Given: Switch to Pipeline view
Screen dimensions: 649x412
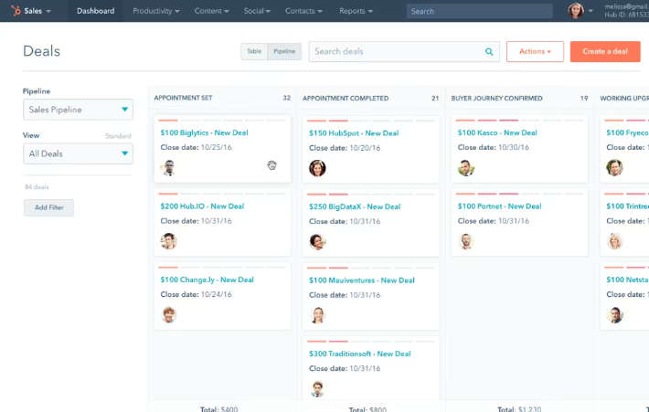Looking at the screenshot, I should point(284,51).
